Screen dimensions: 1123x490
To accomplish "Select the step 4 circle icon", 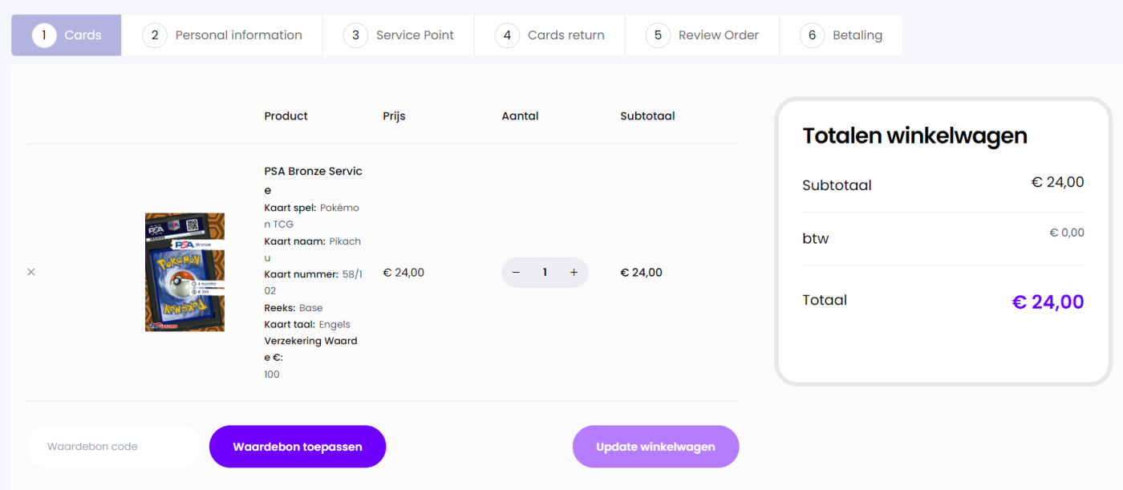I will click(507, 35).
